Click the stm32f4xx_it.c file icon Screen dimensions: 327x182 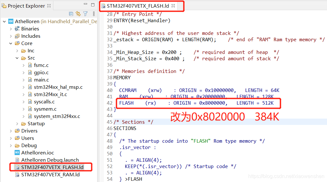30,94
